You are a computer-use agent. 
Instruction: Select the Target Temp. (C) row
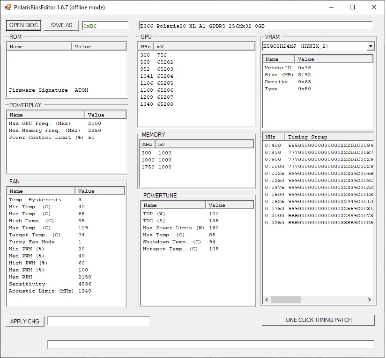click(66, 235)
